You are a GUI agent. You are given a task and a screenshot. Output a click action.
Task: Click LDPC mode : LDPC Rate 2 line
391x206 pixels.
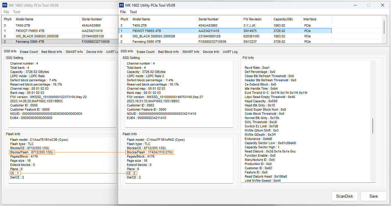(145, 76)
